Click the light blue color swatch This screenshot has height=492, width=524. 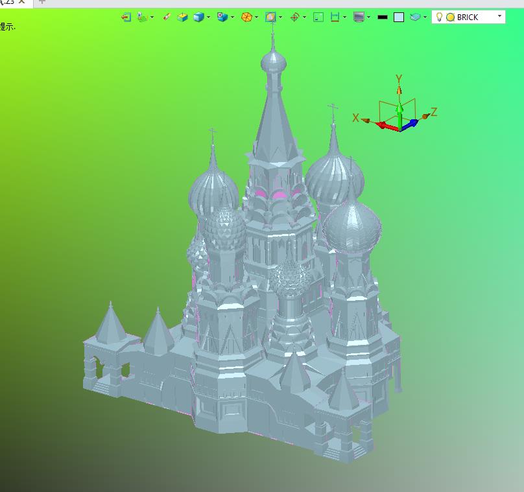399,18
